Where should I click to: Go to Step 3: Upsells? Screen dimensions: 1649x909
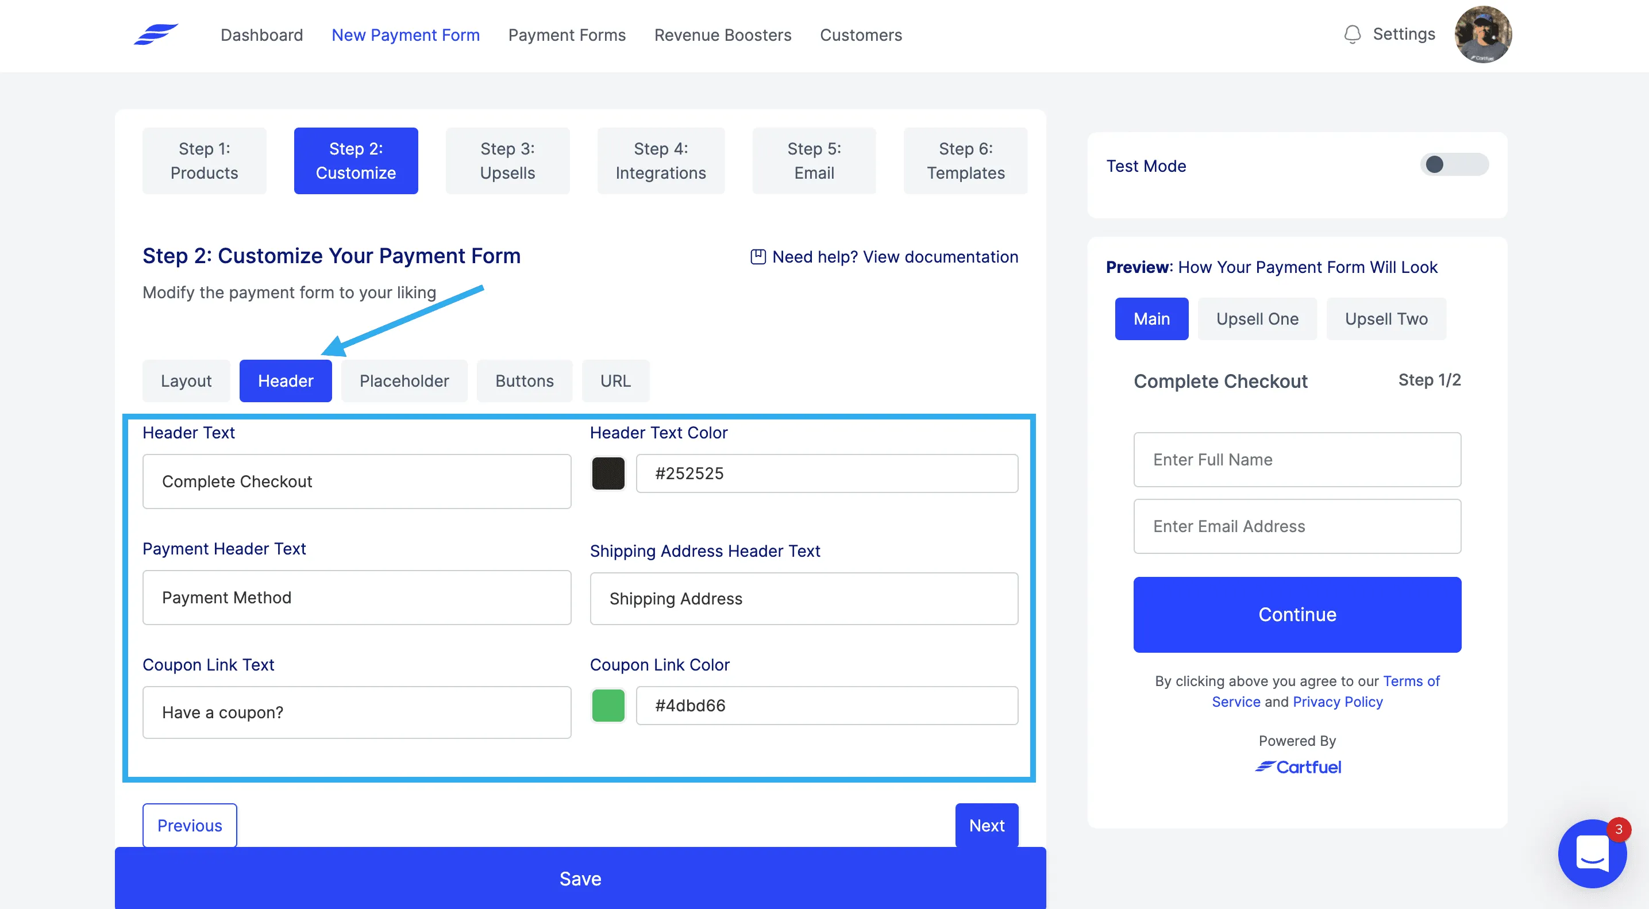coord(508,161)
